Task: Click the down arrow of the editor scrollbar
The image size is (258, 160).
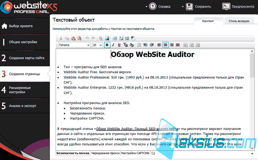Action: pyautogui.click(x=252, y=148)
